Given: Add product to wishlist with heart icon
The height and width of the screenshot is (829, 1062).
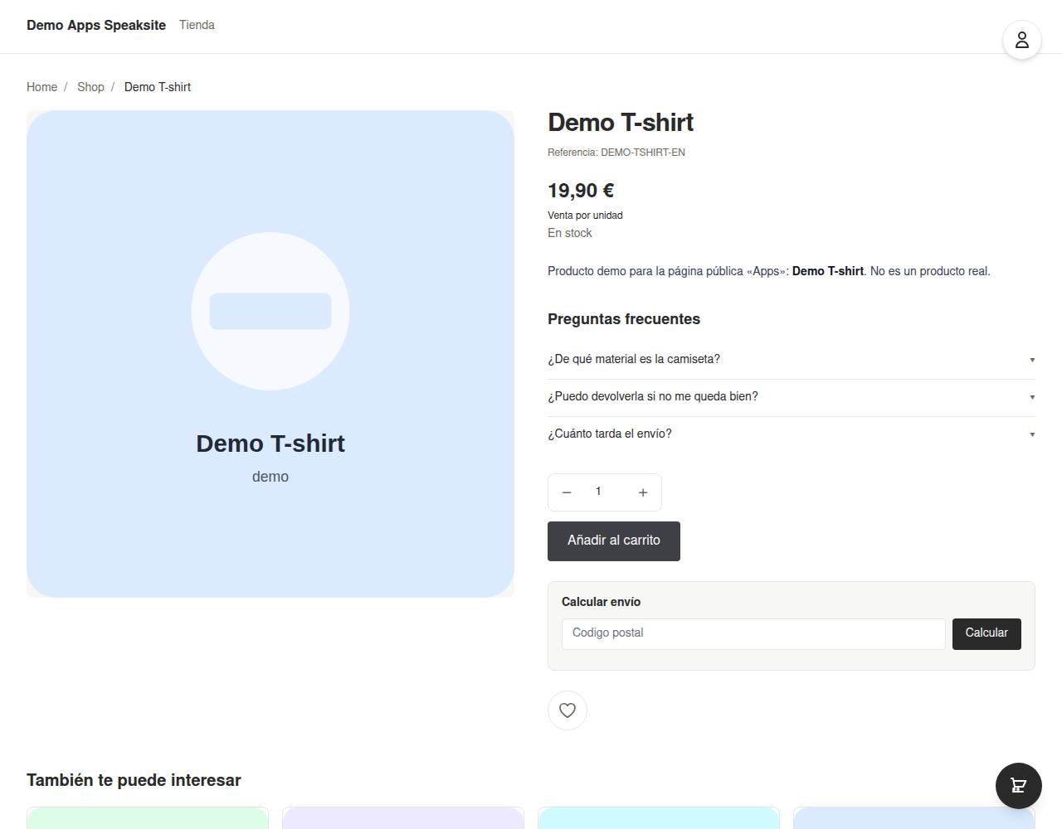Looking at the screenshot, I should pyautogui.click(x=568, y=710).
